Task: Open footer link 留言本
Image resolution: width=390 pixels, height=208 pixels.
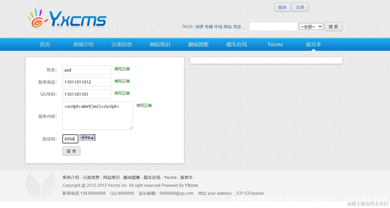Action: point(186,177)
